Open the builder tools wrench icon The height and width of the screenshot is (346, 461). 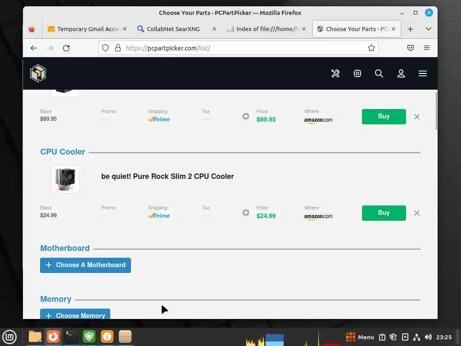pos(335,73)
